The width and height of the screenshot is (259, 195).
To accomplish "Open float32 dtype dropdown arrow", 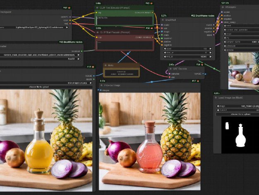I will [x=79, y=59].
